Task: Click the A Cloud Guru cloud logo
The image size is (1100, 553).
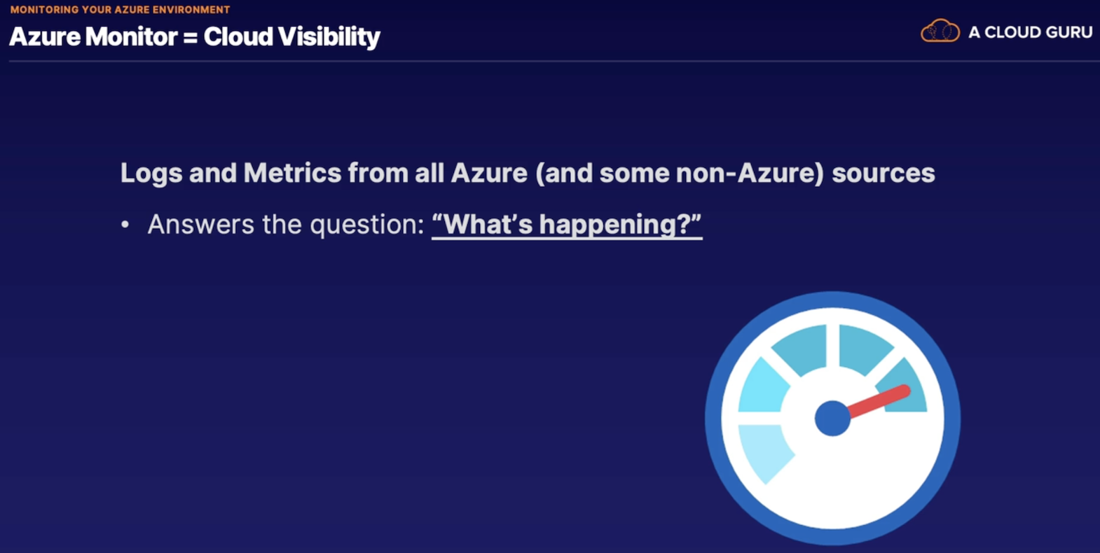Action: click(940, 31)
